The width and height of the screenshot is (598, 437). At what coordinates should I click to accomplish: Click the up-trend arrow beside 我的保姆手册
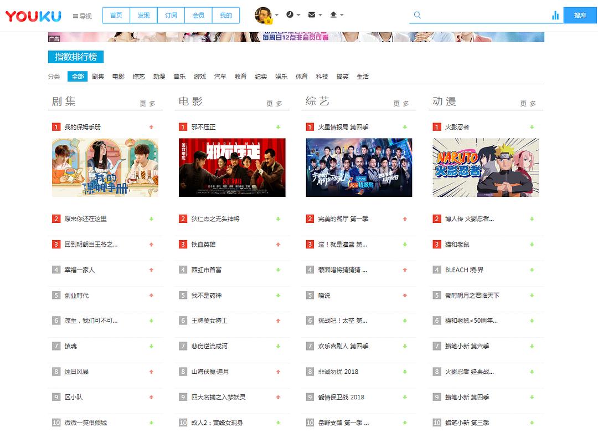click(x=151, y=127)
